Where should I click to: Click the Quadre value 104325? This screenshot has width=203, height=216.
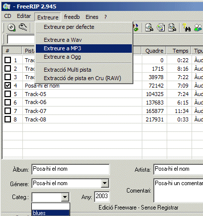(x=155, y=94)
